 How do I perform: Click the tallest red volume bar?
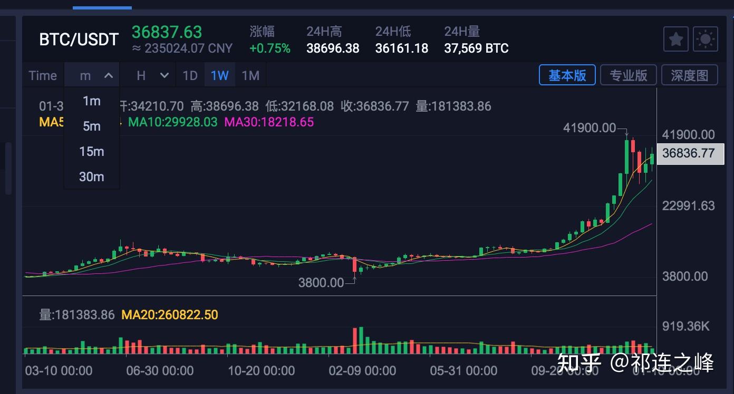coord(355,341)
